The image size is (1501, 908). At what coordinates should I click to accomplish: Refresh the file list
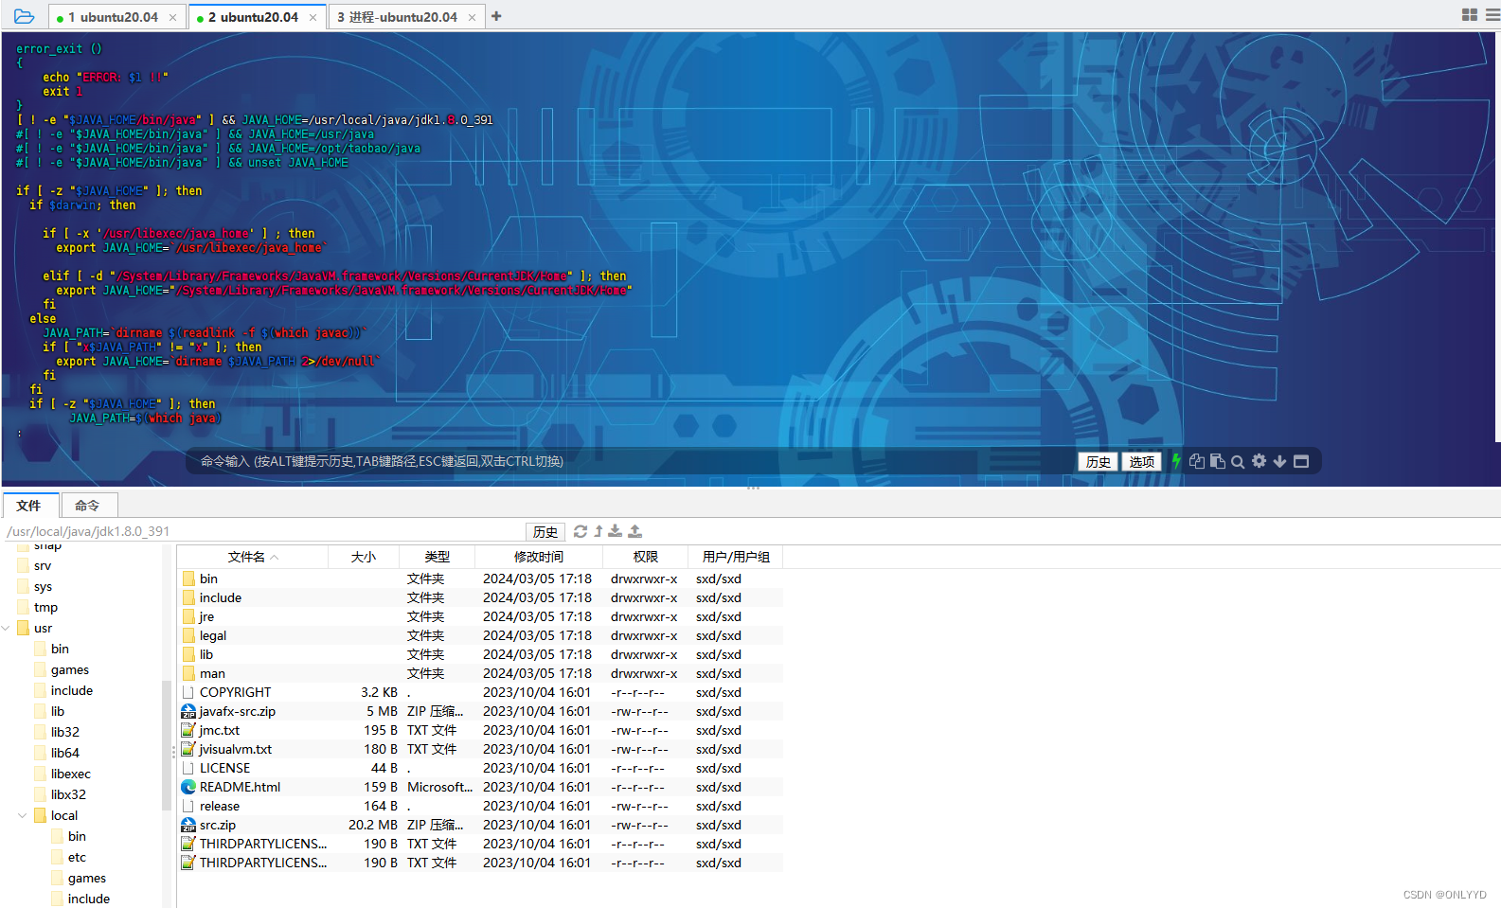coord(581,531)
